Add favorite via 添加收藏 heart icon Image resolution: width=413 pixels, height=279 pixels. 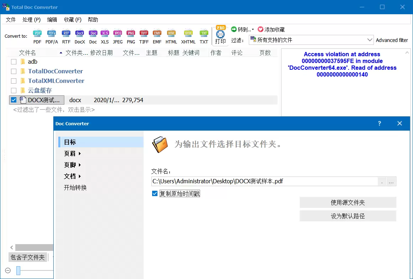pos(261,29)
